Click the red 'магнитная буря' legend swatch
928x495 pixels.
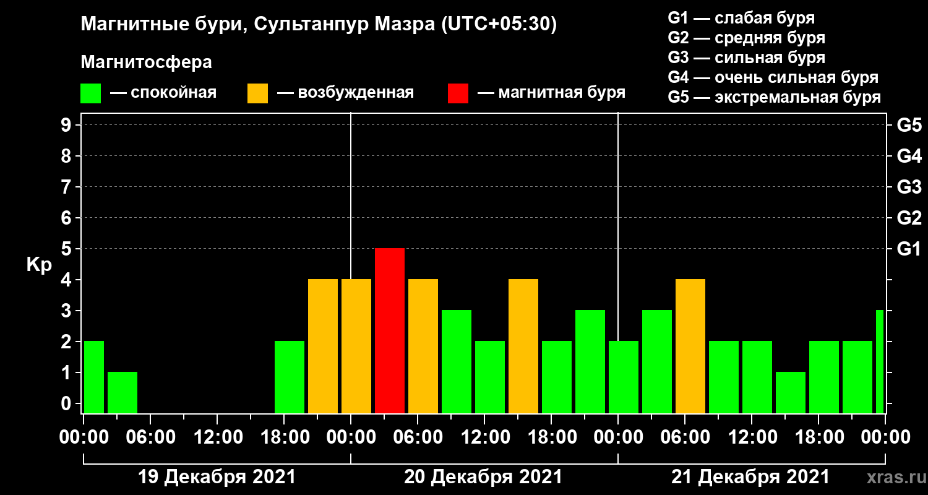pyautogui.click(x=458, y=93)
